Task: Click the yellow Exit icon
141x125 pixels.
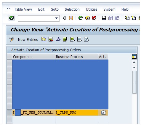Action: tap(87, 18)
